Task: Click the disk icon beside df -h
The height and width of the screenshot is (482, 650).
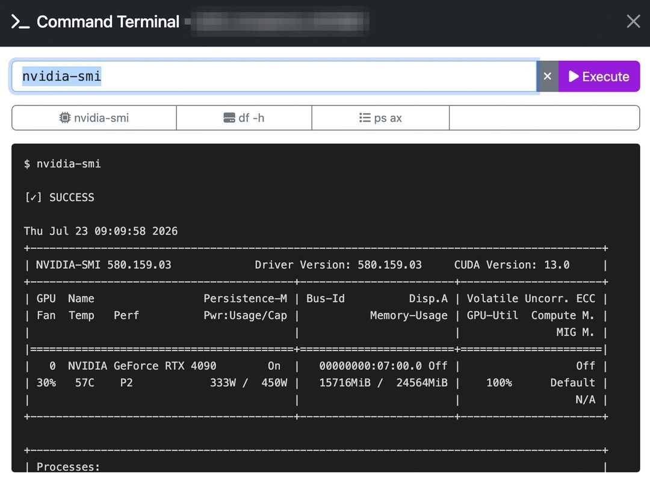Action: 229,118
